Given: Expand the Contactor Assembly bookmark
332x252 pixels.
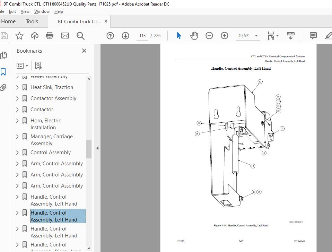Looking at the screenshot, I should click(x=17, y=98).
